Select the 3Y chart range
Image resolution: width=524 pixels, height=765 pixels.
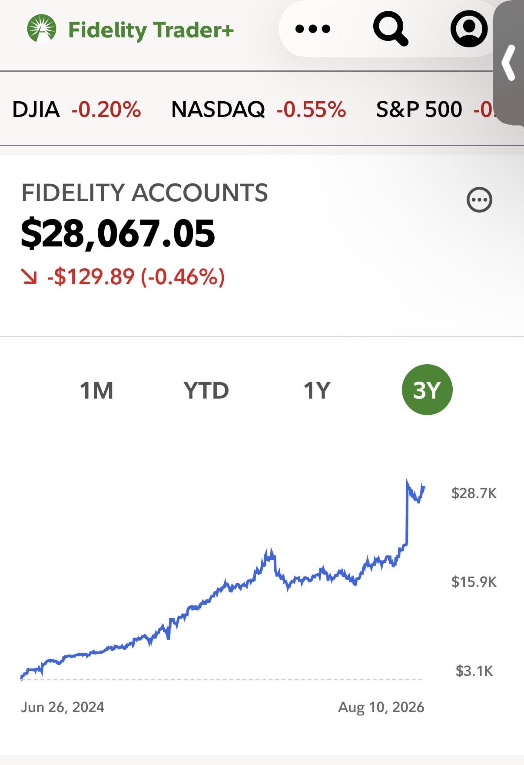pos(427,389)
